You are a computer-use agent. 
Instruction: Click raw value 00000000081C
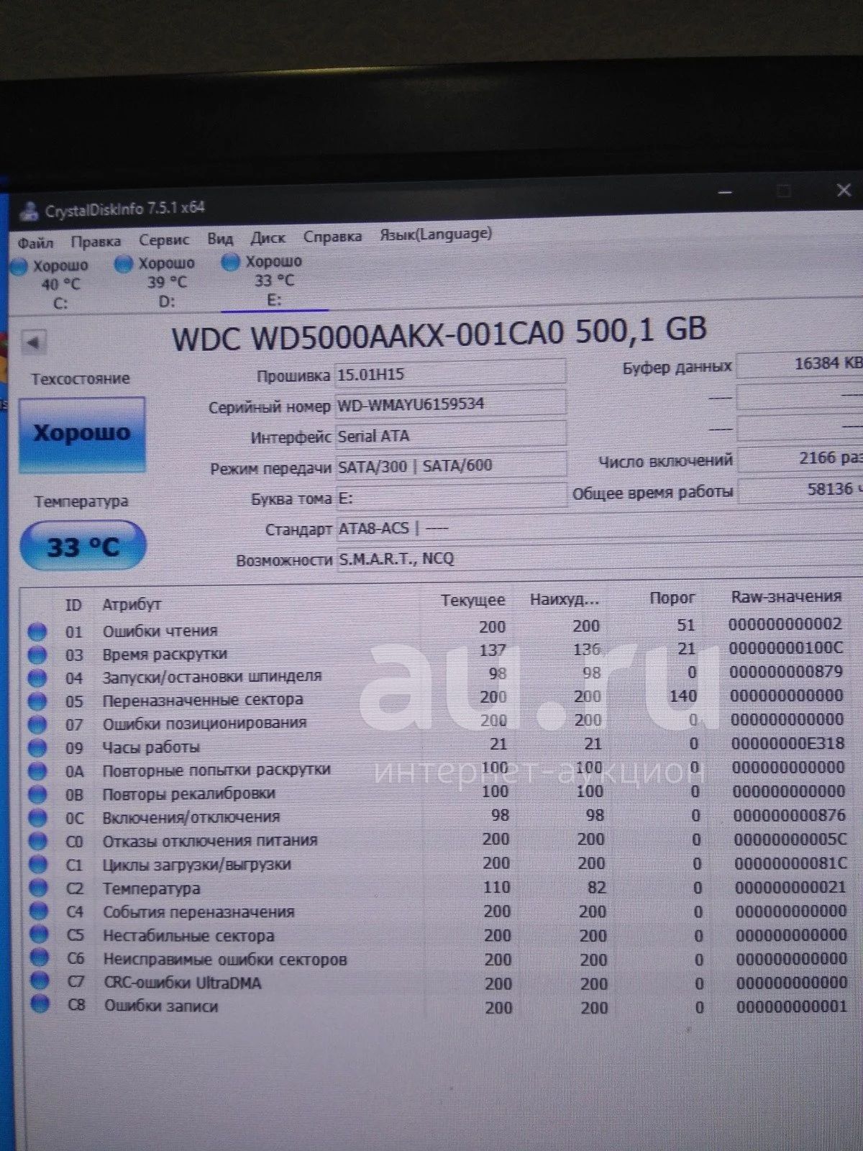coord(791,863)
